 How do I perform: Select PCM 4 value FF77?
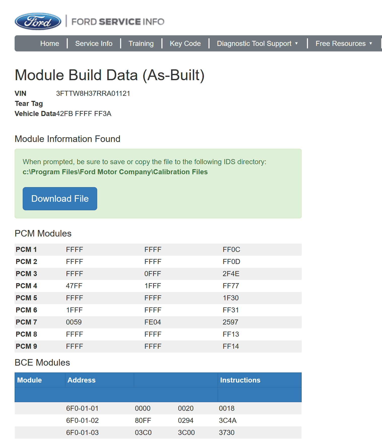pos(231,286)
